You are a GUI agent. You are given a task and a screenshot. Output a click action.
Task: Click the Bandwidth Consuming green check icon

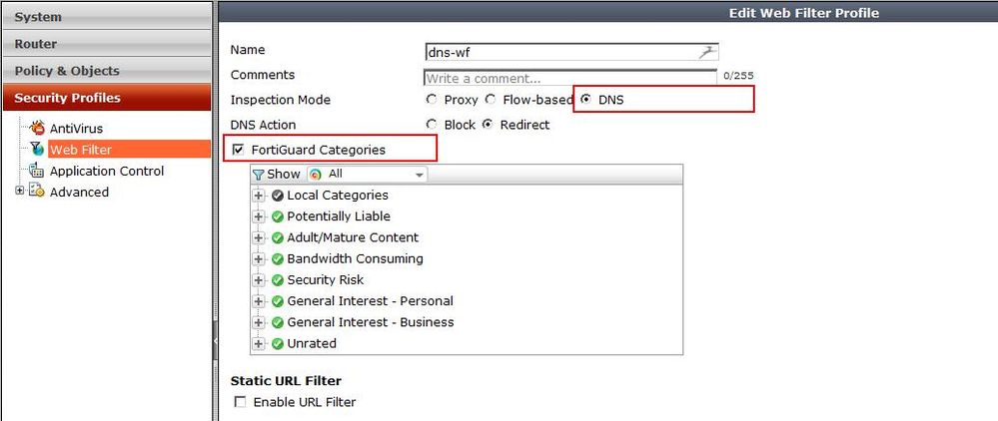click(277, 258)
